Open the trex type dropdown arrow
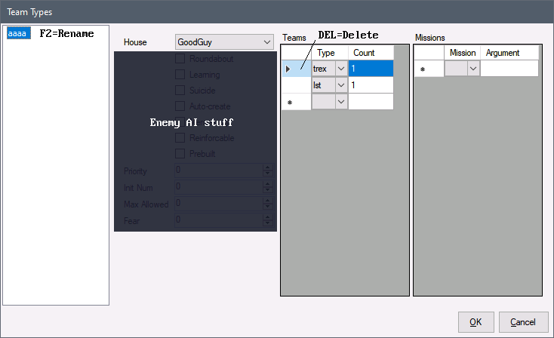 (341, 69)
